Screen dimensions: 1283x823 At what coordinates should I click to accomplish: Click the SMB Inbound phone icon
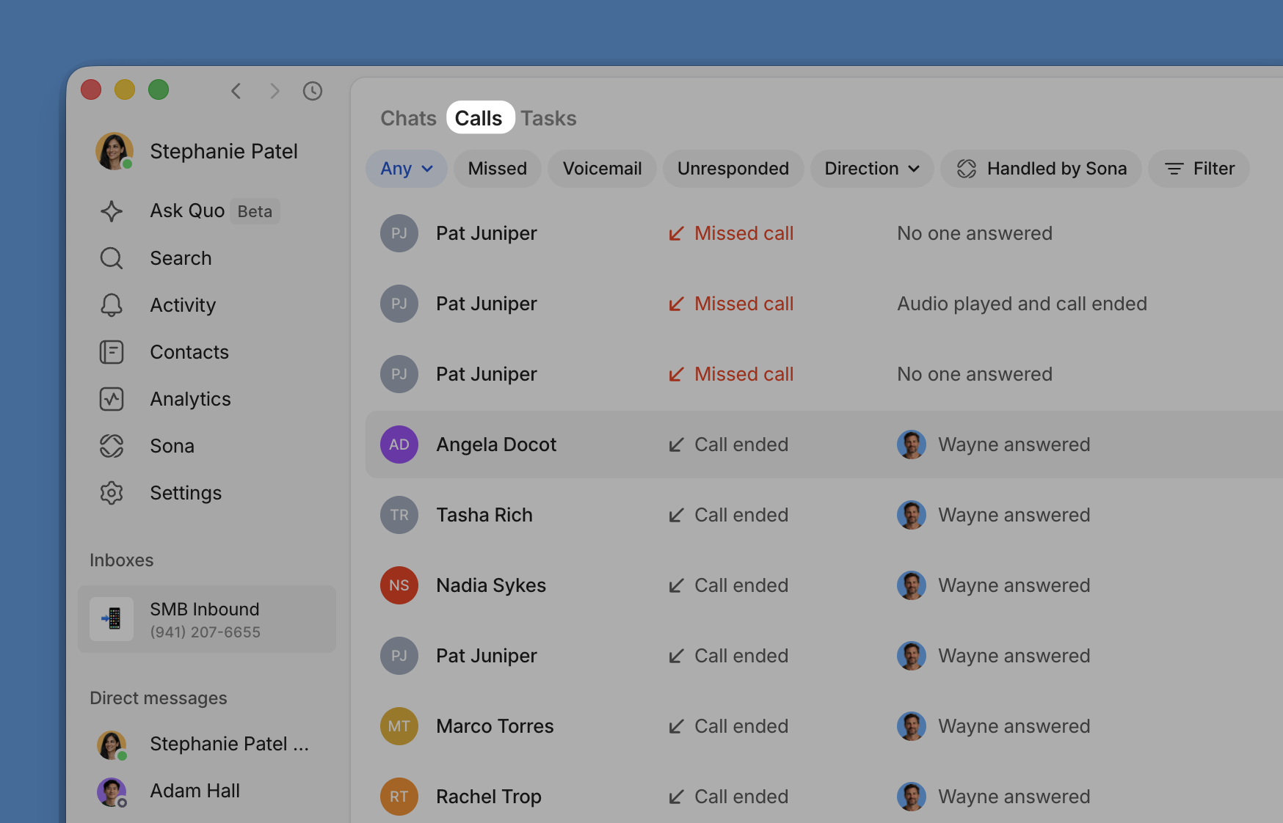[112, 619]
